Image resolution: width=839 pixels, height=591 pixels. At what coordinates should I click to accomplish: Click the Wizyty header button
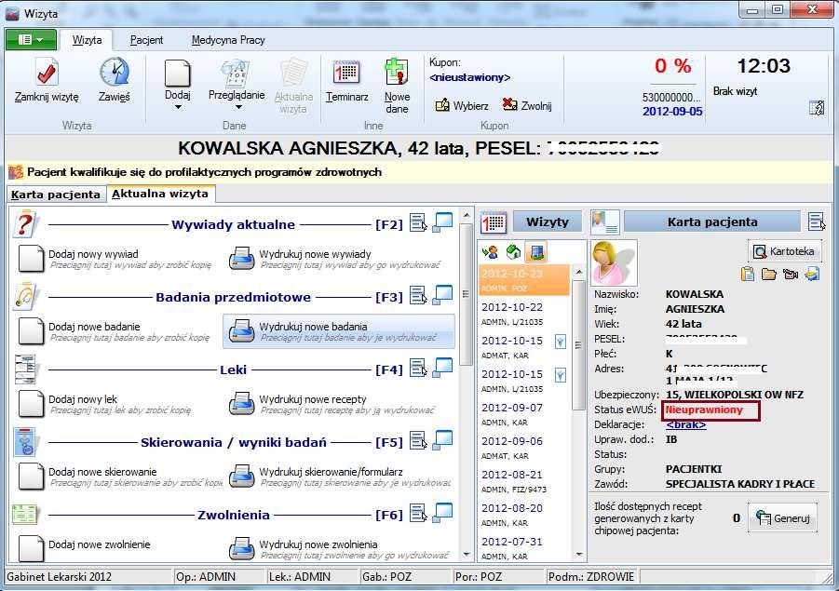(547, 222)
